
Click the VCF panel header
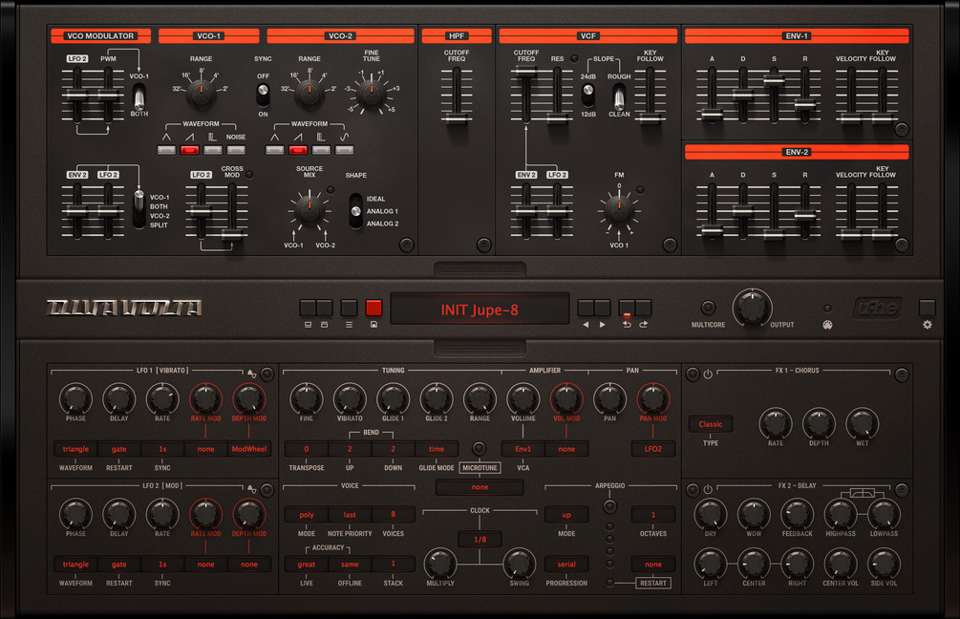click(588, 36)
